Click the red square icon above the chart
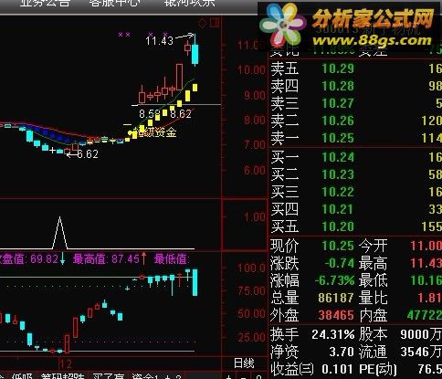442x379 pixels. 215,23
